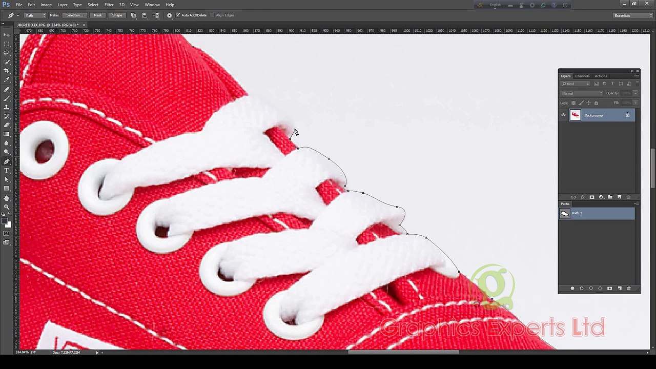This screenshot has width=656, height=369.
Task: Open Path arrangement options
Action: pyautogui.click(x=156, y=15)
